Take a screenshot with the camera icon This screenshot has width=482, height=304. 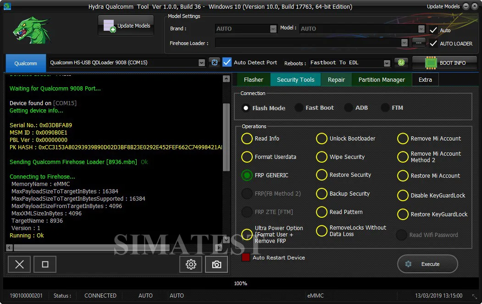tap(216, 265)
